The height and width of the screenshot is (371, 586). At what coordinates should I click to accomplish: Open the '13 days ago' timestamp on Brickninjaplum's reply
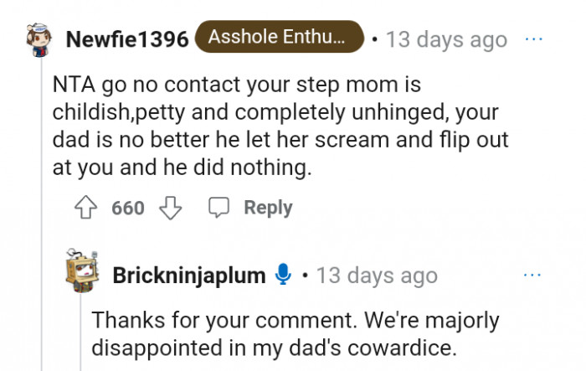point(377,275)
